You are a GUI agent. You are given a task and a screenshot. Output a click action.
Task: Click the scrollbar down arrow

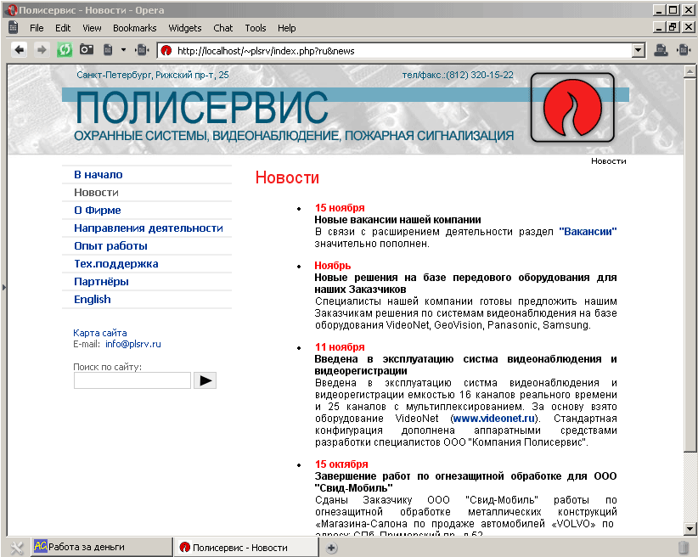point(690,529)
